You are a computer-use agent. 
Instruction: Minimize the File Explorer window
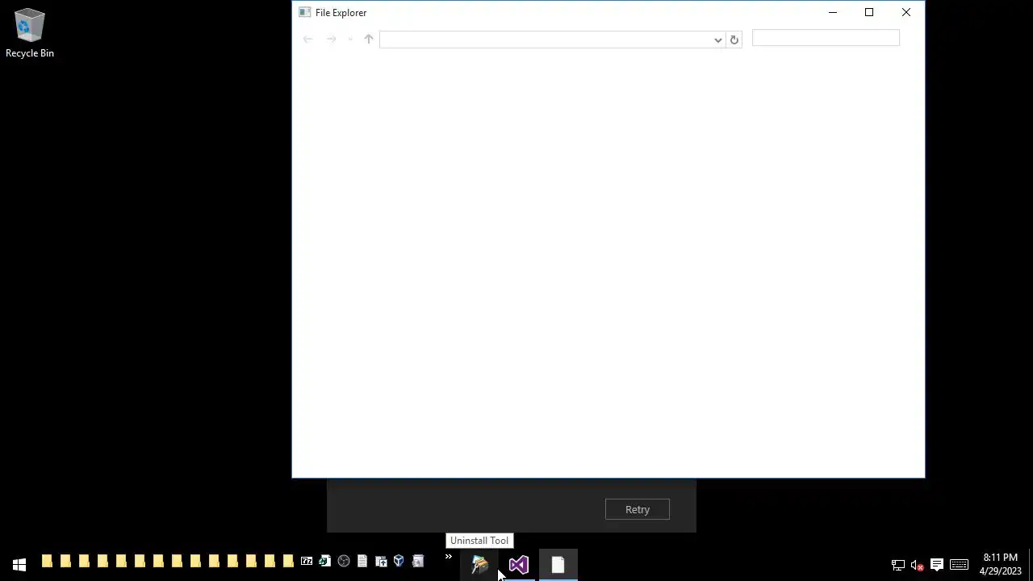[833, 12]
